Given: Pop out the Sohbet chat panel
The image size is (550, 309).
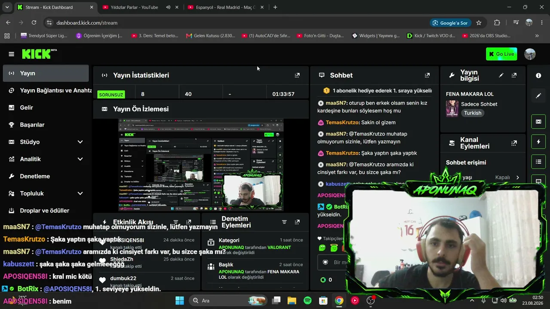Looking at the screenshot, I should pos(427,75).
